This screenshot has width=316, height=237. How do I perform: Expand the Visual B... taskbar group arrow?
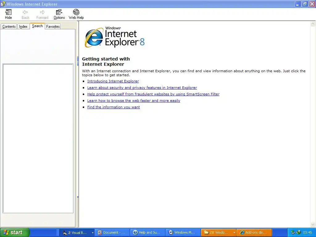[93, 233]
